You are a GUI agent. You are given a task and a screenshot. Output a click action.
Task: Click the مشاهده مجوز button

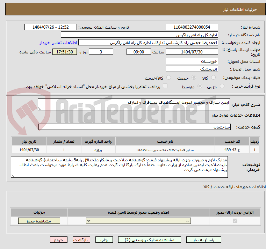tap(39, 221)
